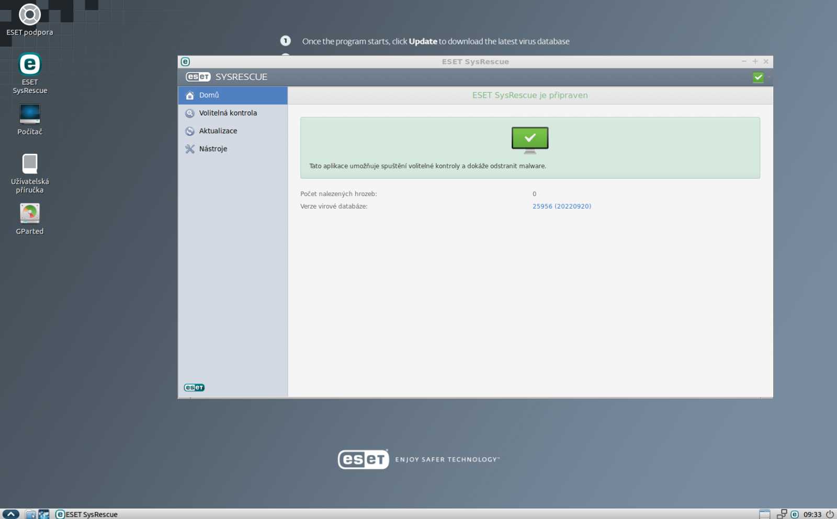This screenshot has width=837, height=519.
Task: Click the ESET logo in the header bar
Action: (198, 77)
